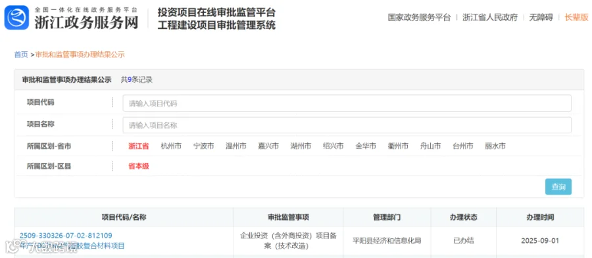Click the 办理状态 column header
The width and height of the screenshot is (592, 258).
tap(464, 217)
